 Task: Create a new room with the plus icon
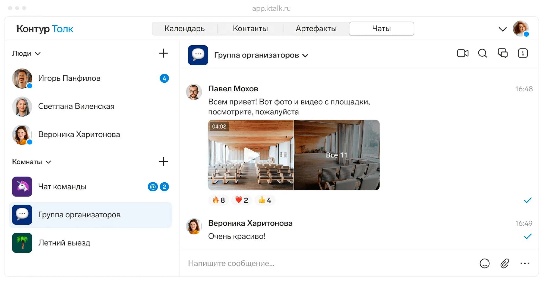click(163, 162)
